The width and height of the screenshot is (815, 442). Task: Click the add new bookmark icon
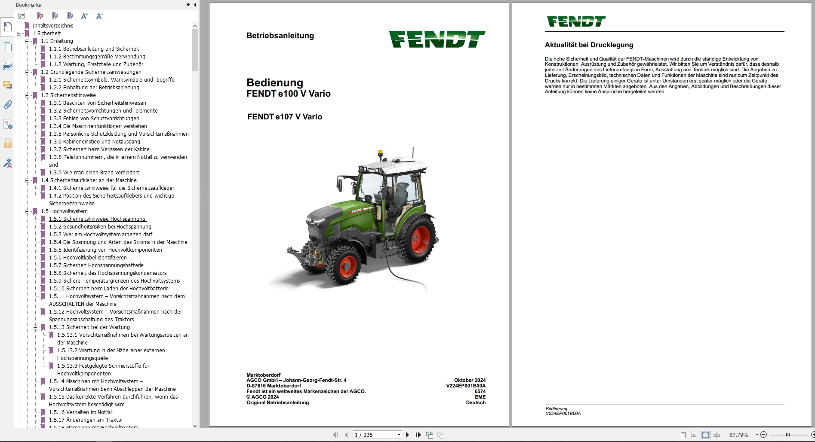(55, 16)
